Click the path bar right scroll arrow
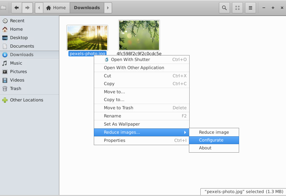Image resolution: width=286 pixels, height=196 pixels. pos(108,8)
